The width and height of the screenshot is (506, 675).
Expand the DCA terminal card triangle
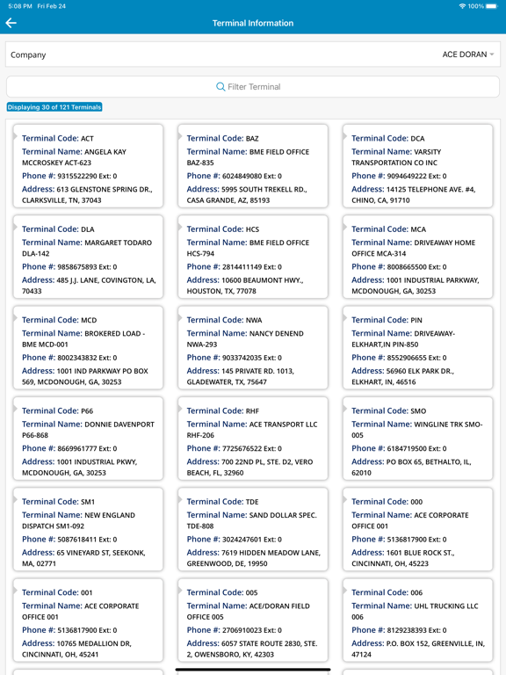(344, 136)
